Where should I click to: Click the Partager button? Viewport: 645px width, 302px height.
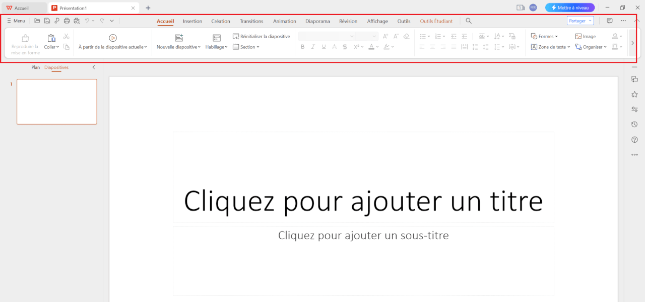[x=578, y=21]
